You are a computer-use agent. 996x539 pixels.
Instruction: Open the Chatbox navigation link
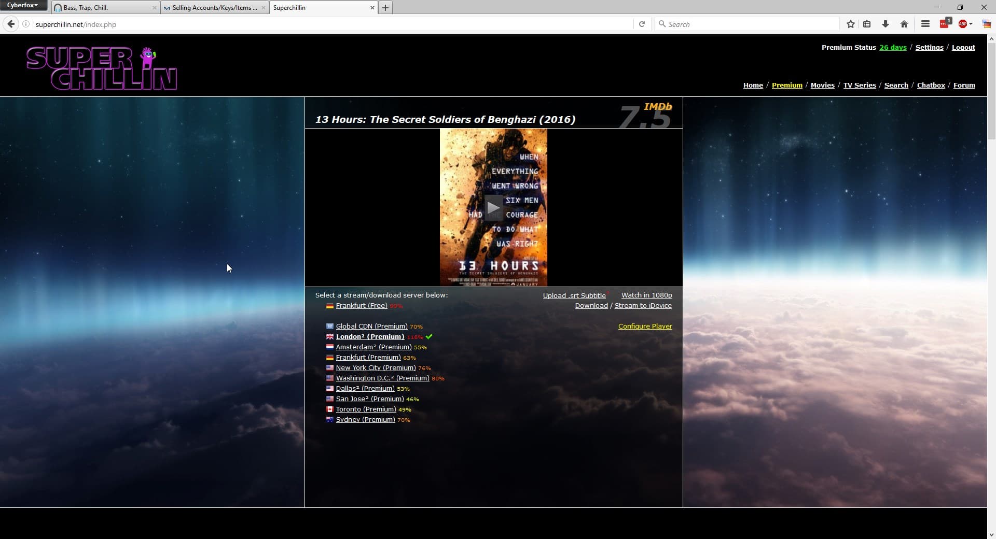(x=931, y=85)
